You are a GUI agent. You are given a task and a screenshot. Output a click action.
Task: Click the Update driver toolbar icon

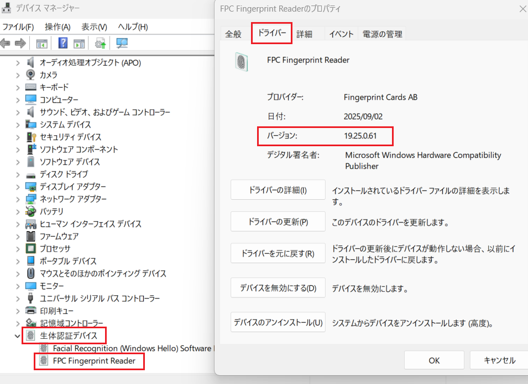(100, 44)
